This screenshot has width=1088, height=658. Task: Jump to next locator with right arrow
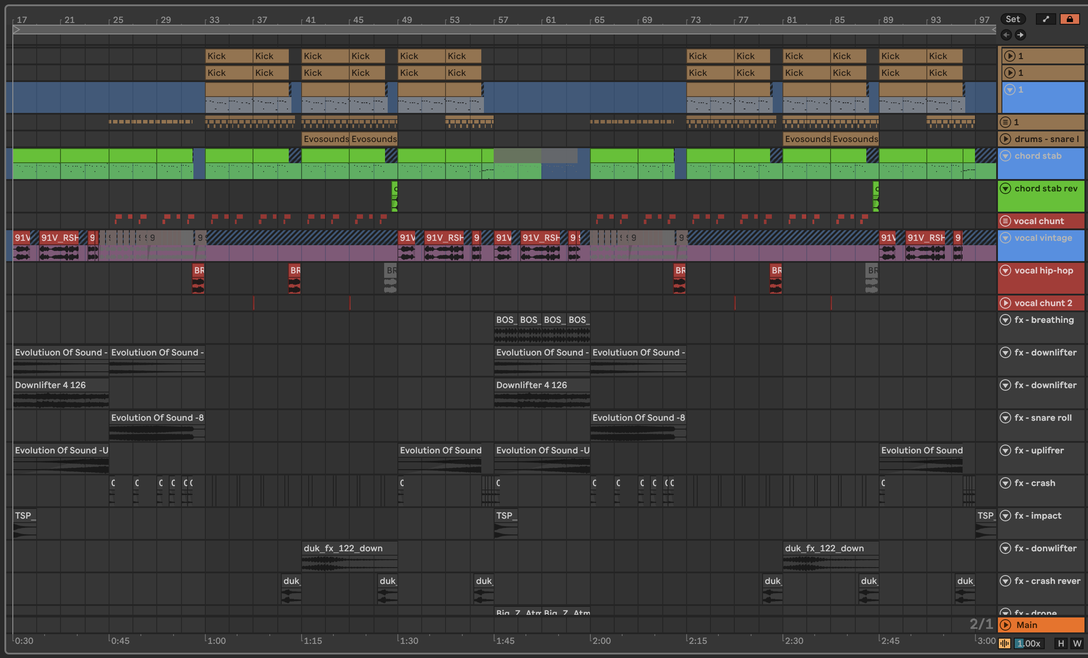tap(1020, 35)
